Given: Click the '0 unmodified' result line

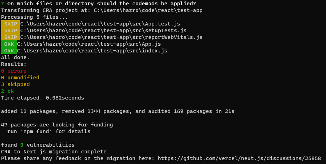Looking at the screenshot, I should [x=20, y=78].
